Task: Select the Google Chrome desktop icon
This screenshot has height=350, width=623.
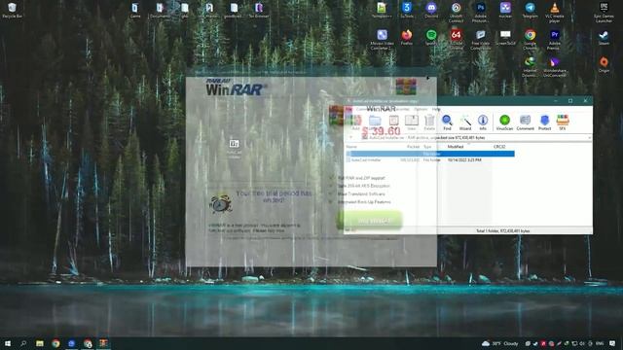Action: pos(530,40)
